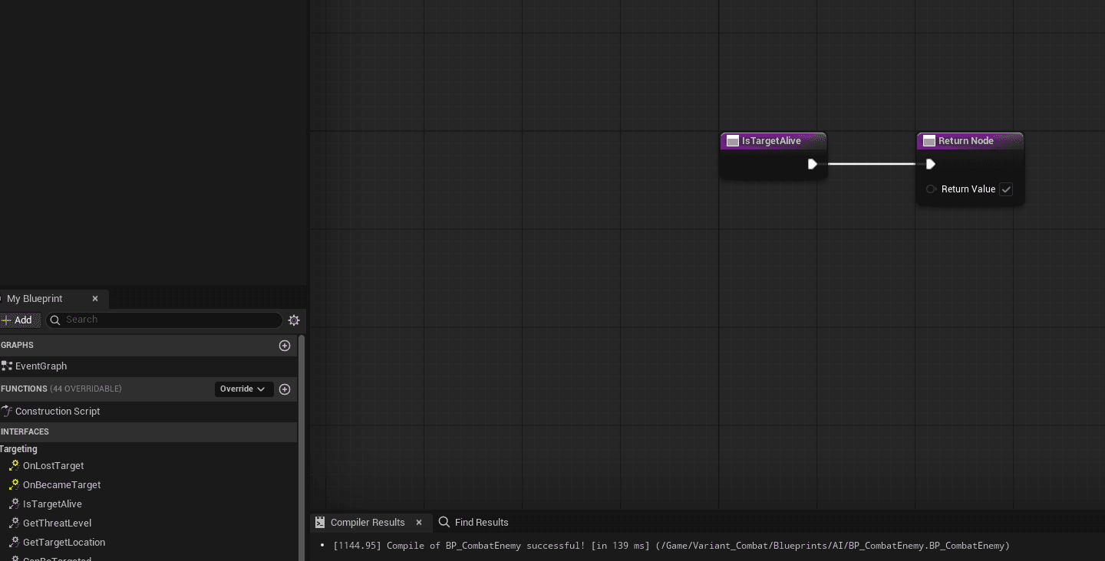Select the IsTargetAlive interface function icon
This screenshot has height=561, width=1105.
13,504
